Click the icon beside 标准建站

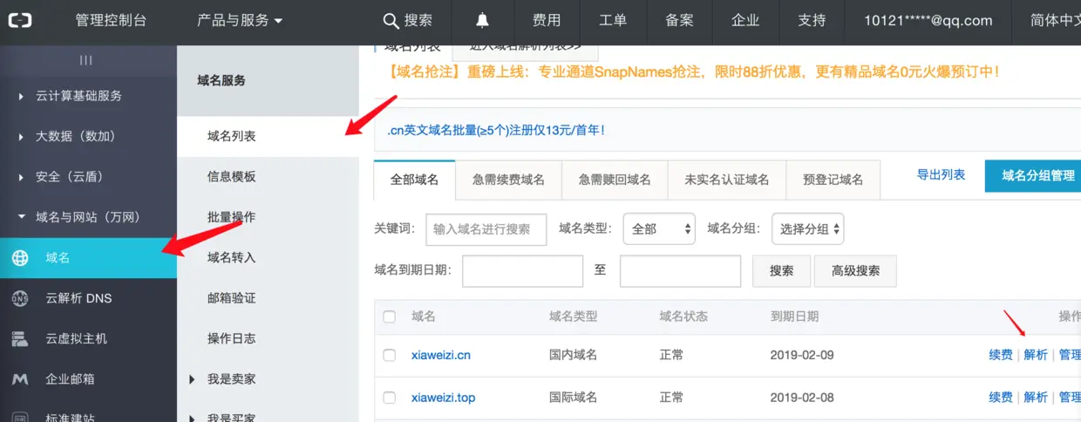point(20,416)
